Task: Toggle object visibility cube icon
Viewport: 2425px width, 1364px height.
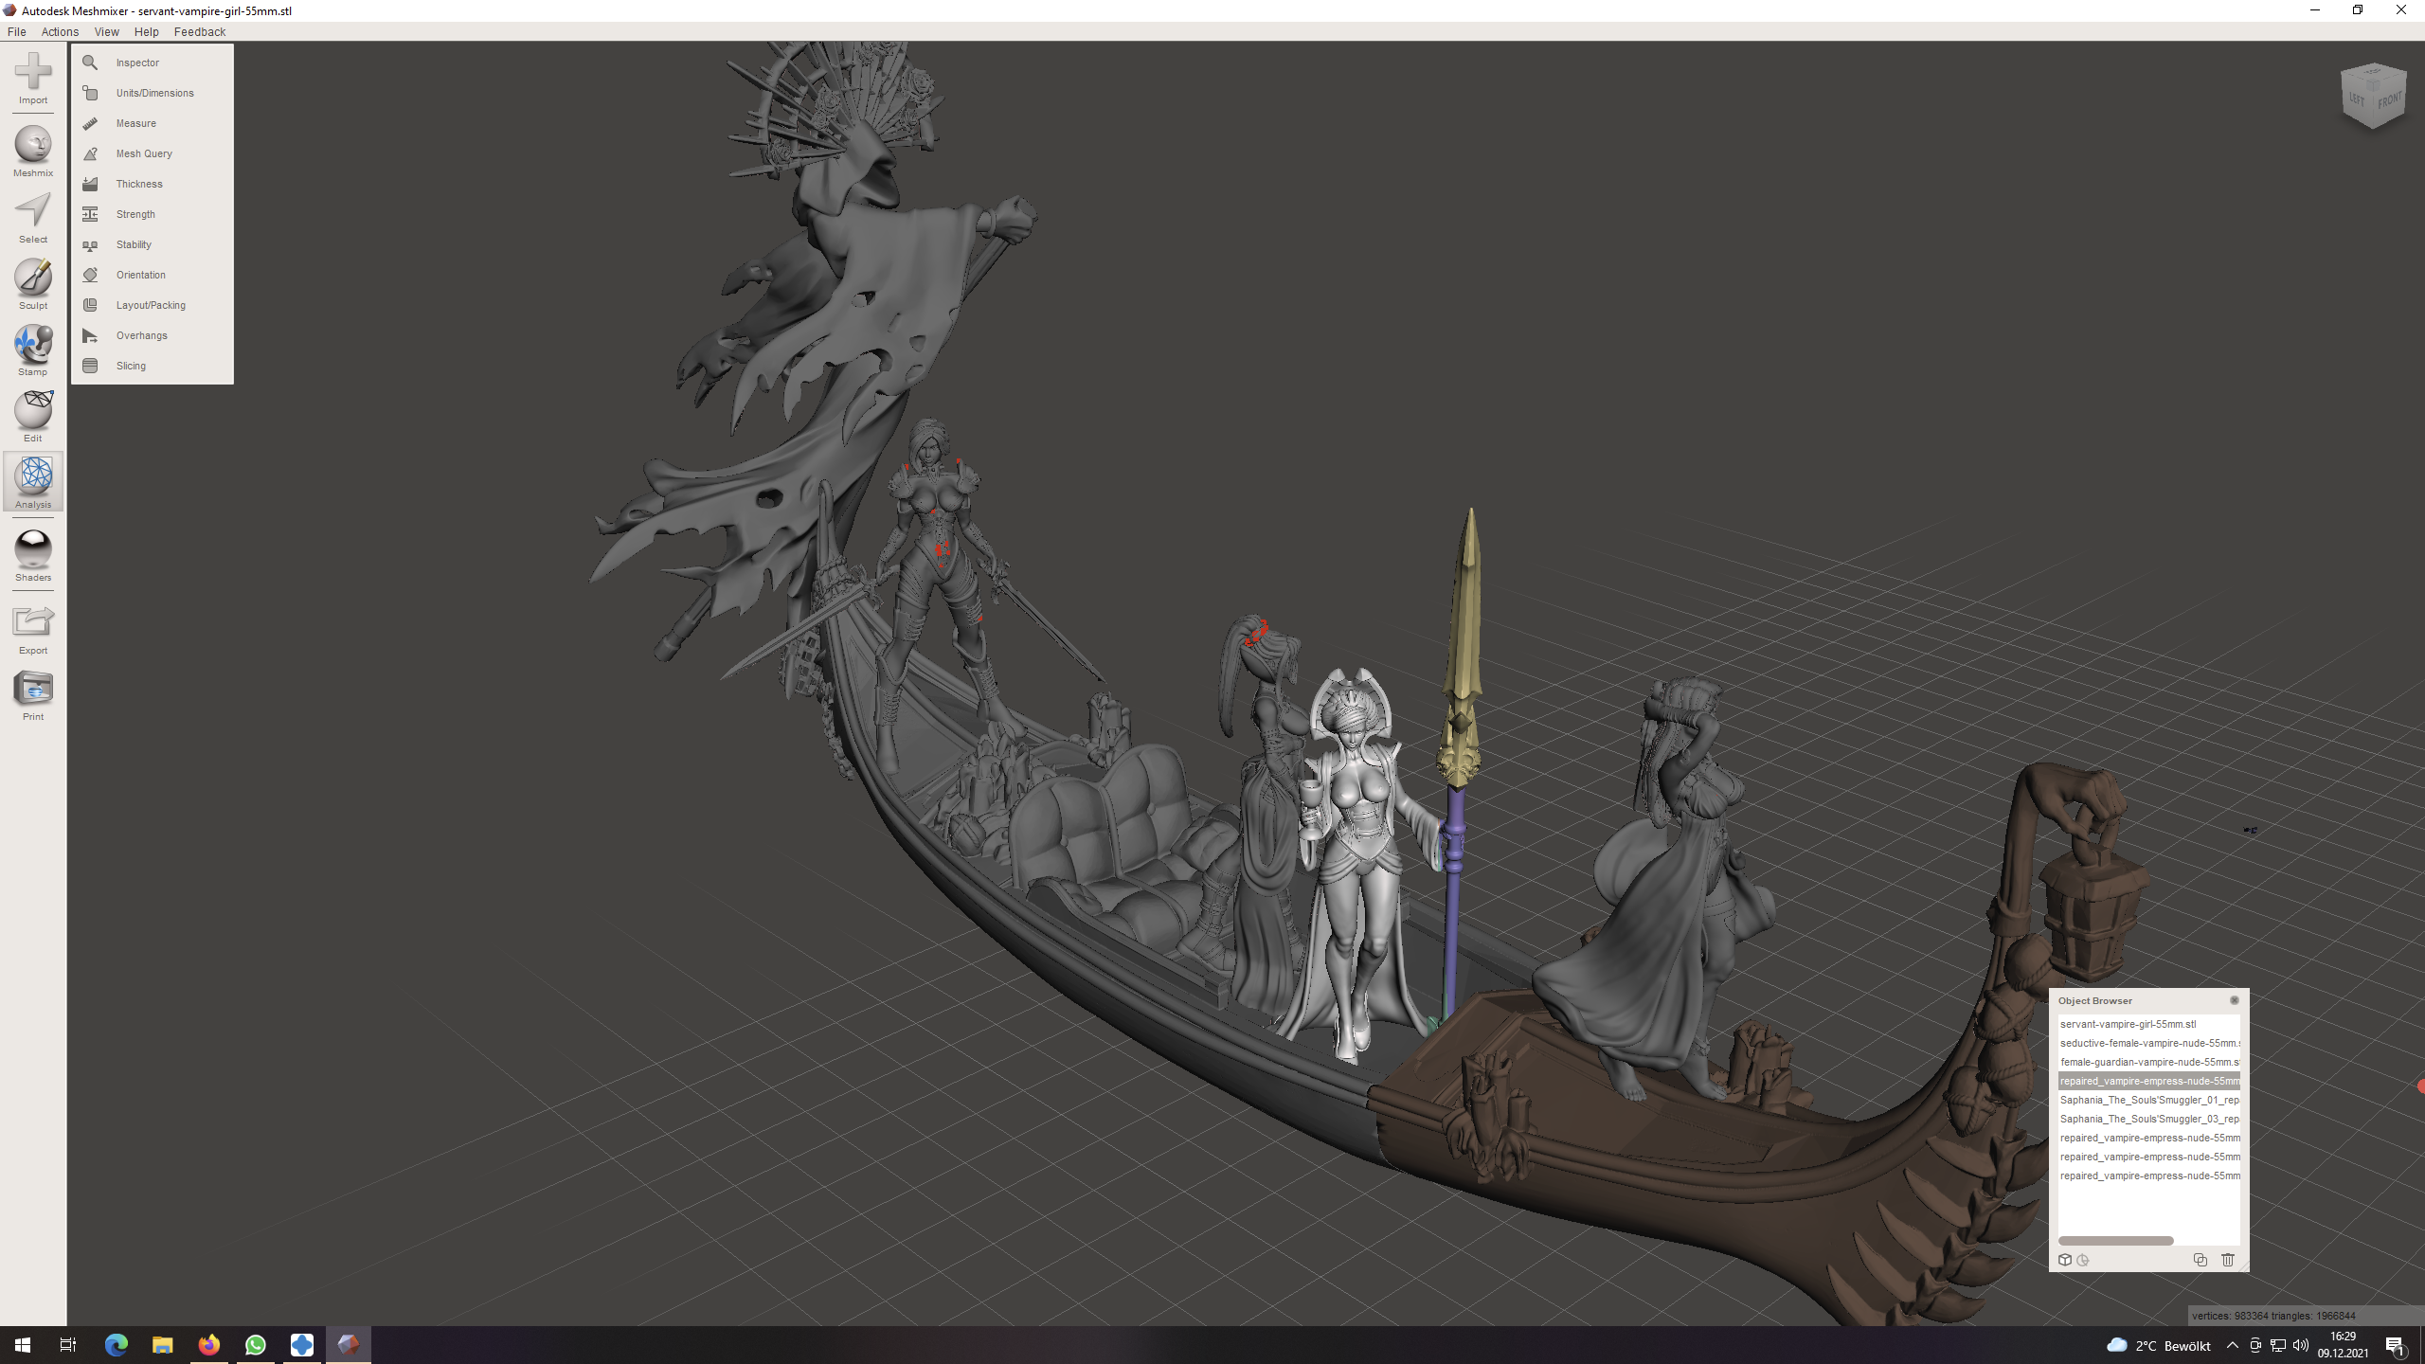Action: (x=2065, y=1260)
